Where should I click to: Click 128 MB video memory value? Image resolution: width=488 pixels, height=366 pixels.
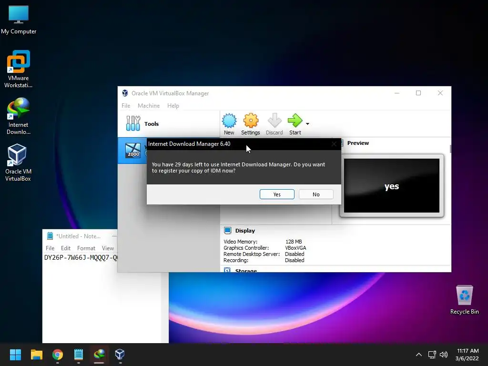[294, 242]
